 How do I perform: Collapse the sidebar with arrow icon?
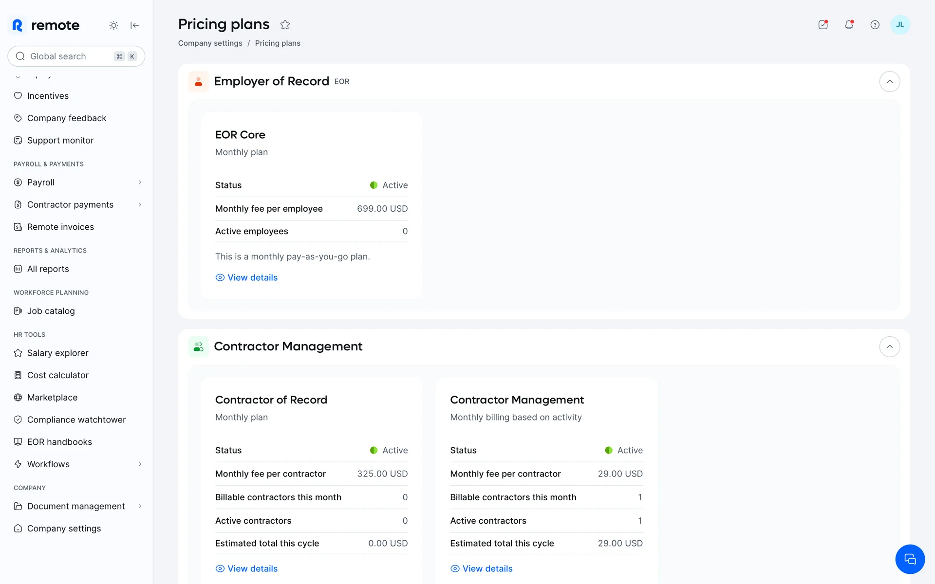click(135, 25)
